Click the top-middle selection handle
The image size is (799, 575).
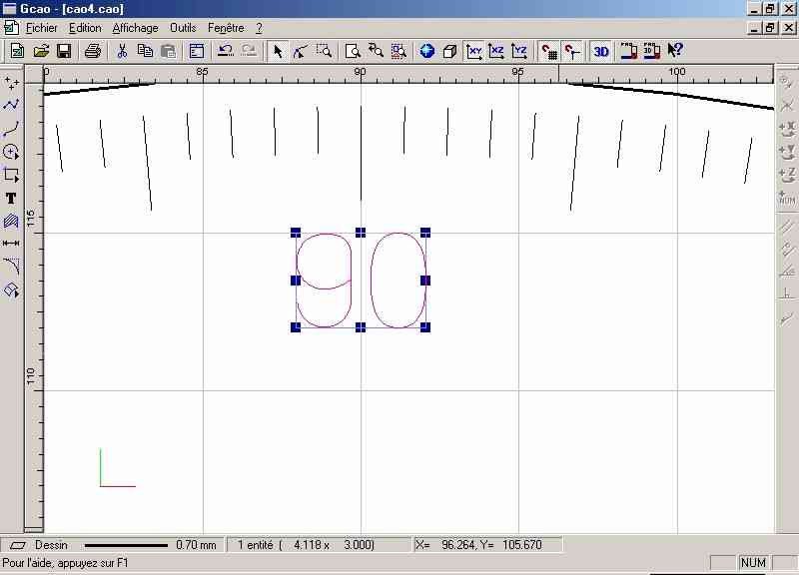click(x=361, y=233)
